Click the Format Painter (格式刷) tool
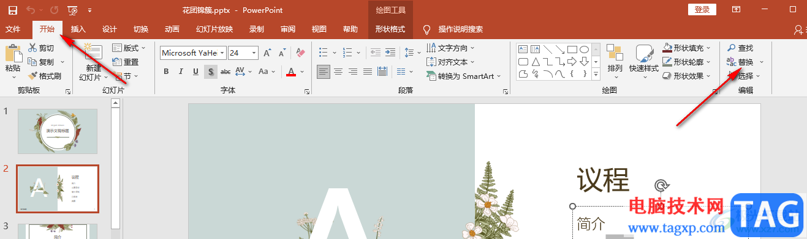Screen dimensions: 807x239 [45, 76]
